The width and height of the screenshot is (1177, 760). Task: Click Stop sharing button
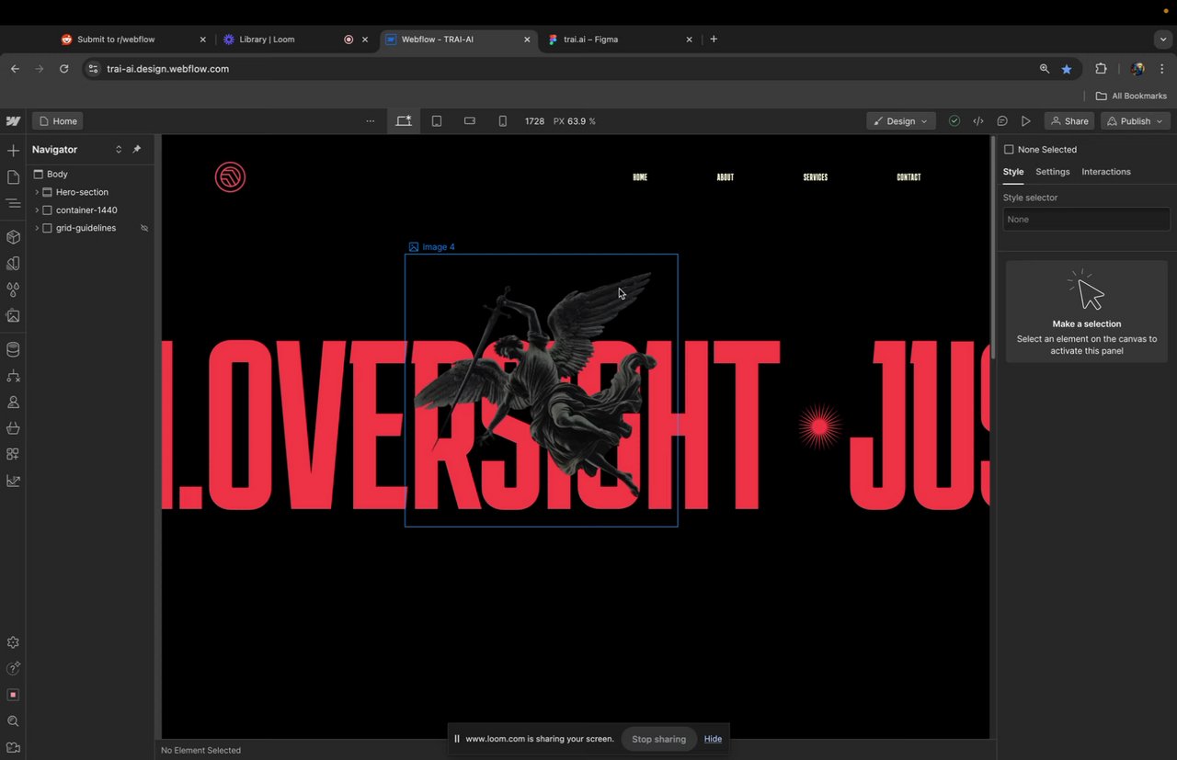tap(658, 739)
